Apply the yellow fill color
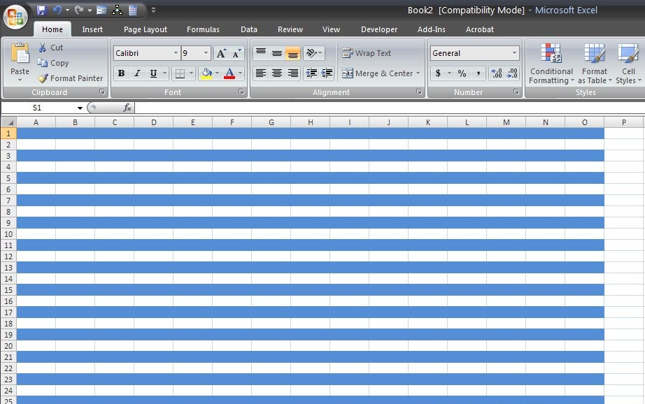The image size is (645, 404). (x=206, y=73)
